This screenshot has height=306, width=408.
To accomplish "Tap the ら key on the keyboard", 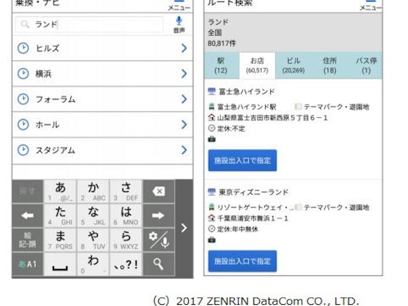I will coord(126,240).
